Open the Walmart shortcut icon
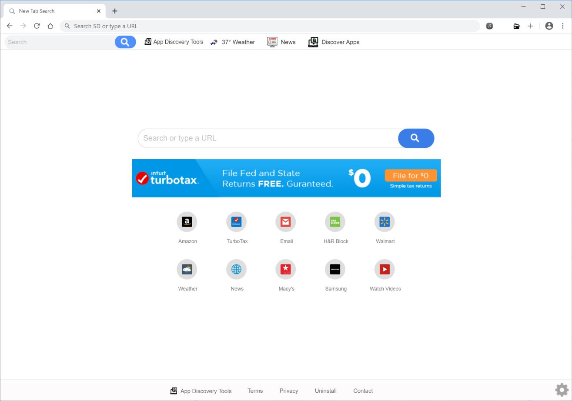This screenshot has height=401, width=572. (x=385, y=222)
